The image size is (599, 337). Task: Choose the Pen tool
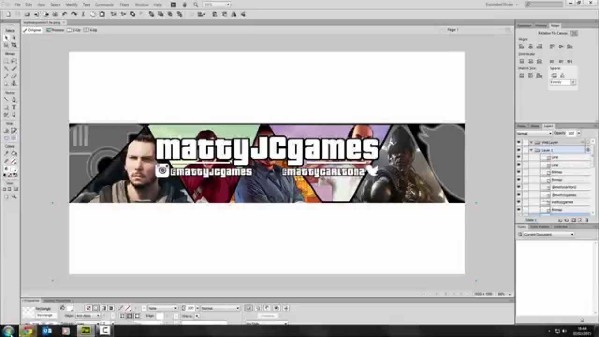coord(14,100)
